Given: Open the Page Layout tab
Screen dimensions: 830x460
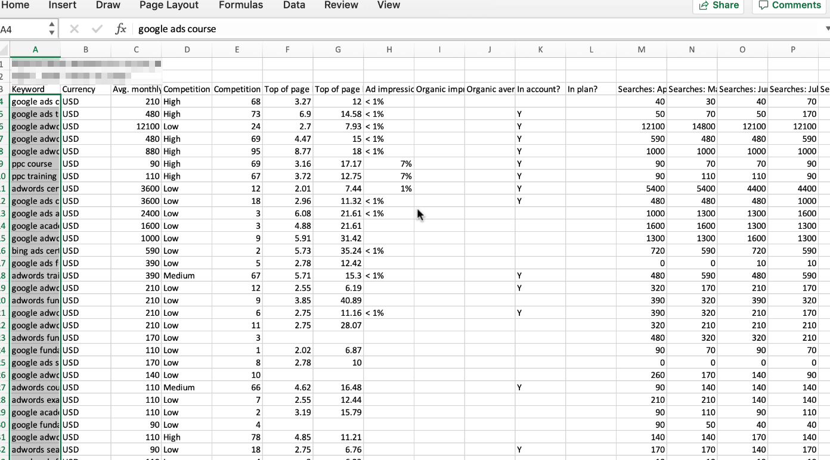Looking at the screenshot, I should coord(168,5).
